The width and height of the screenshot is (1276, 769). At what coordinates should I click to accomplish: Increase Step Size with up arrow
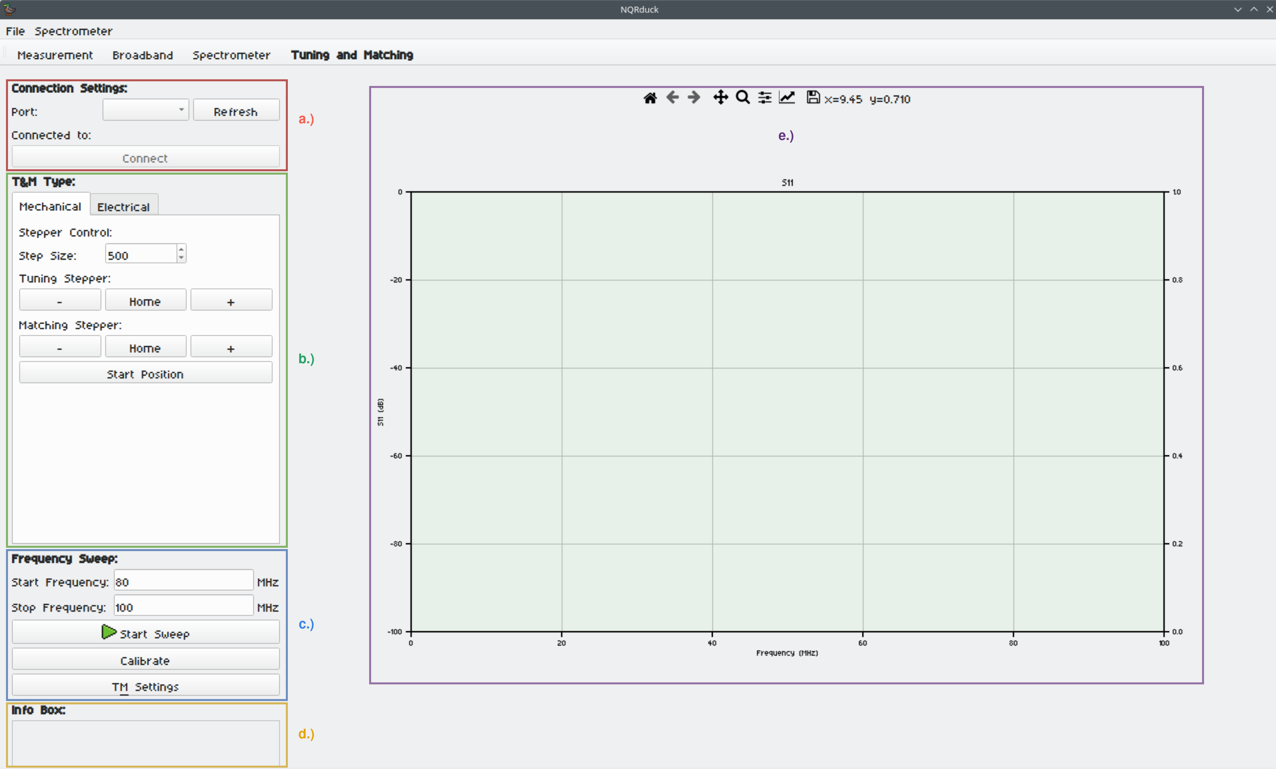(181, 250)
